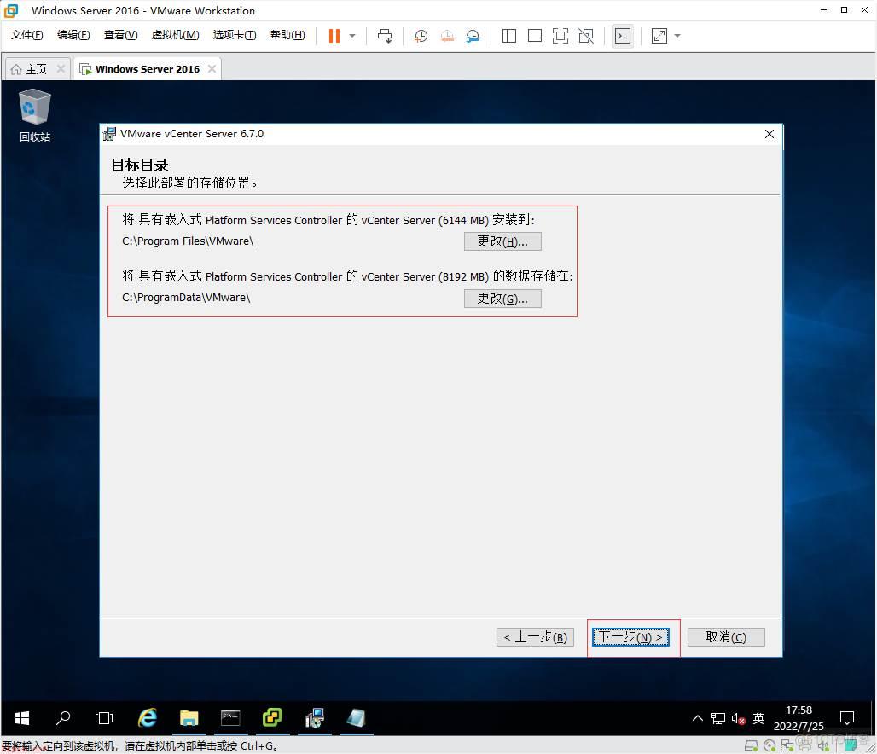Open the network tray icon
This screenshot has width=877, height=754.
[x=718, y=718]
